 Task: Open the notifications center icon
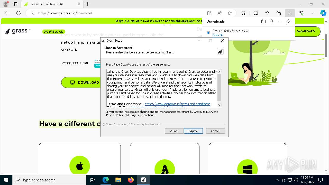pos(321,180)
